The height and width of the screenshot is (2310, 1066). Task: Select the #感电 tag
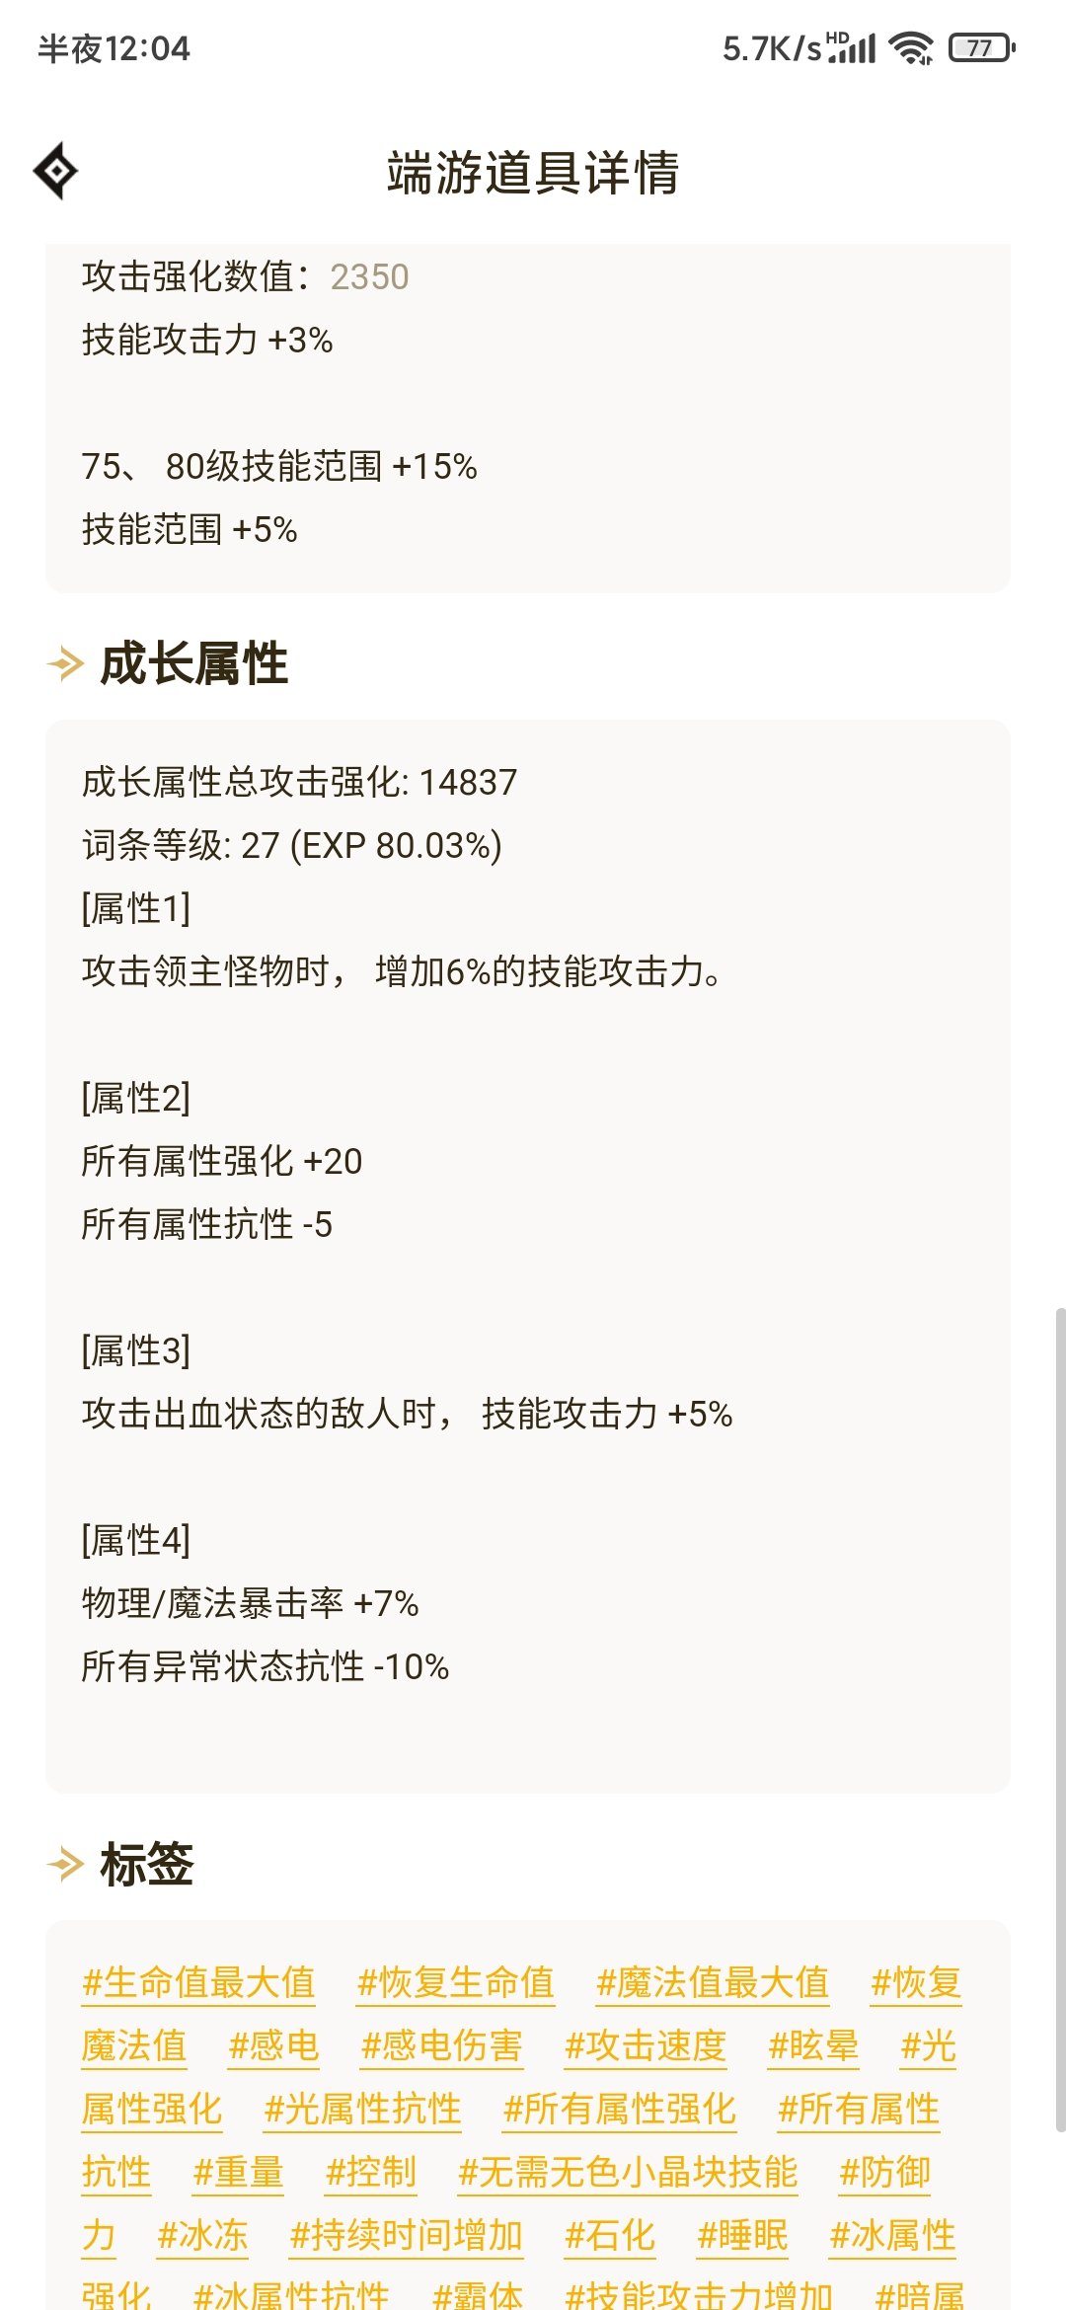point(273,2045)
